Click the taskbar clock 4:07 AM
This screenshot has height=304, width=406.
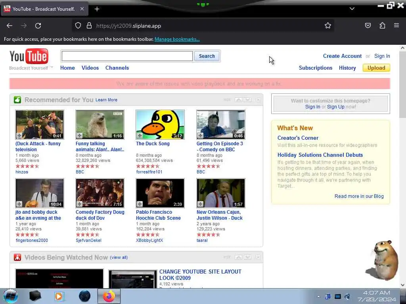click(x=377, y=293)
